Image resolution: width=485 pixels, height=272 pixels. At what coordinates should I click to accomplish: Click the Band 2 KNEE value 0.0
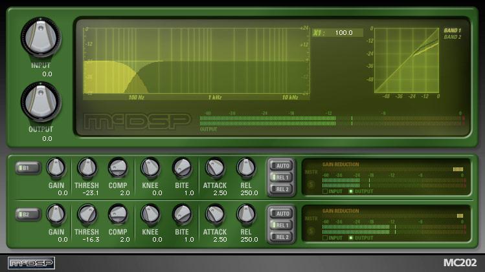coord(157,240)
